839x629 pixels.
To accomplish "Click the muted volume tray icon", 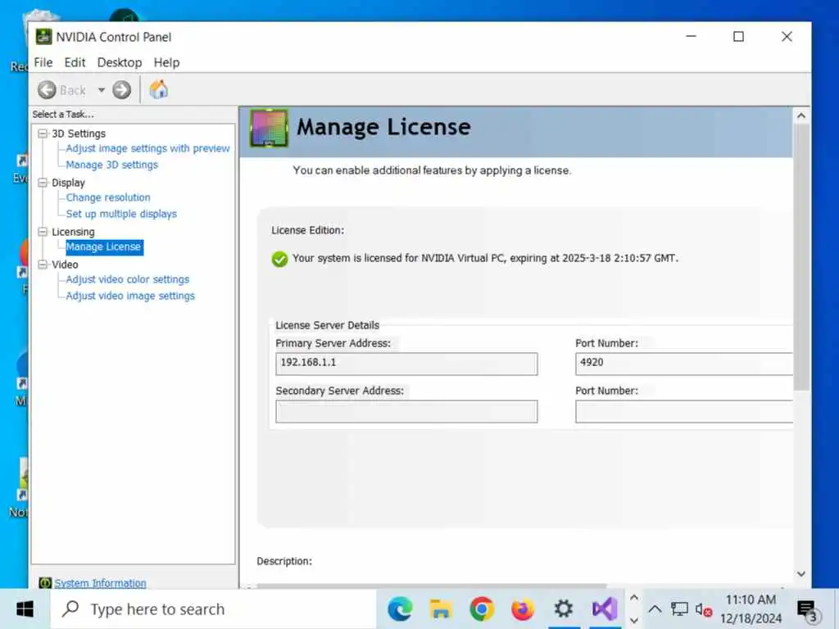I will click(703, 609).
